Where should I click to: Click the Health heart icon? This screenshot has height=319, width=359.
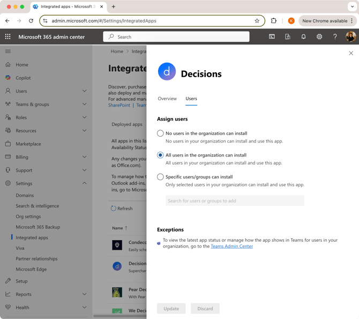pos(8,307)
